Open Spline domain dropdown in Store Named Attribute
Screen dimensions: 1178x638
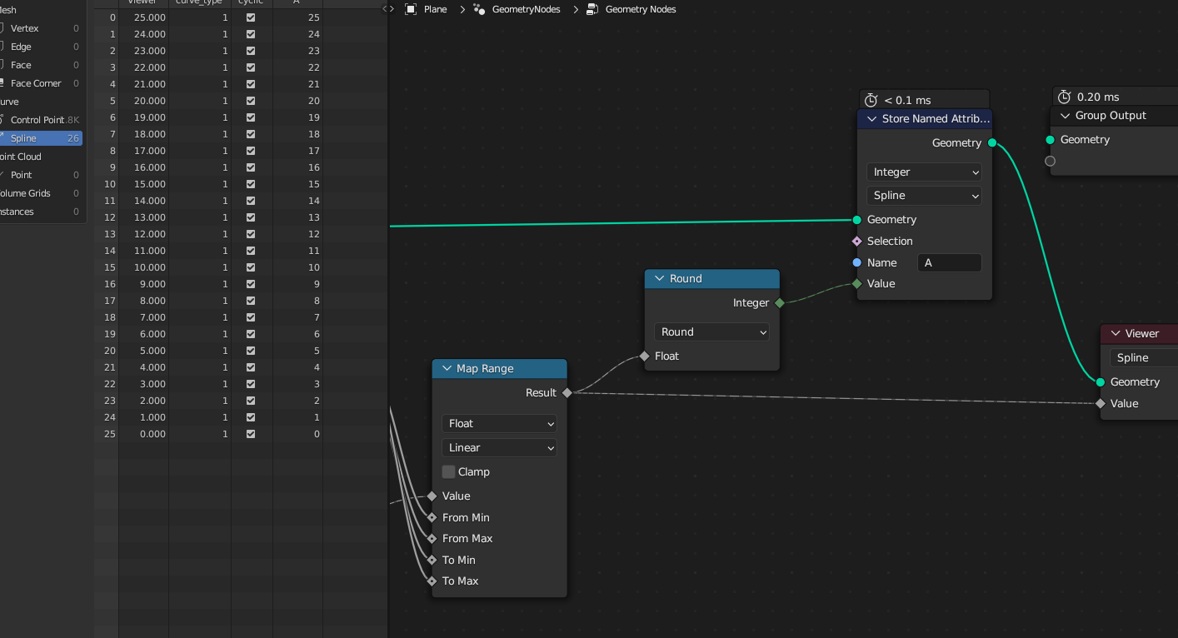(x=925, y=196)
